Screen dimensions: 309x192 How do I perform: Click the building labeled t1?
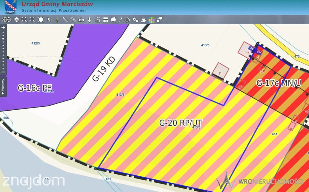(x=220, y=72)
